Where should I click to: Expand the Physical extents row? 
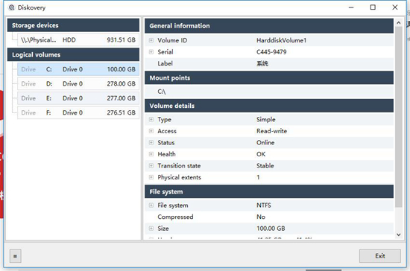(151, 177)
